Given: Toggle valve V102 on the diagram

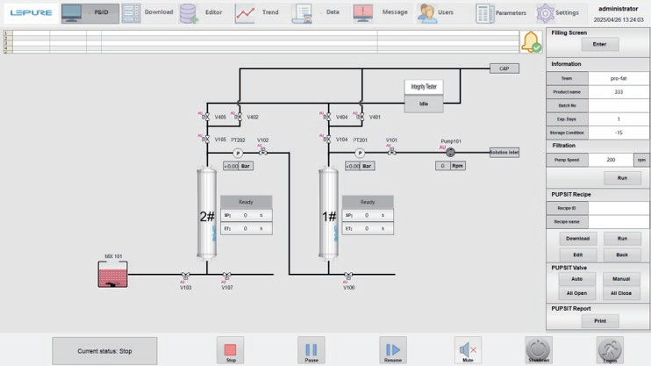Looking at the screenshot, I should coord(262,152).
